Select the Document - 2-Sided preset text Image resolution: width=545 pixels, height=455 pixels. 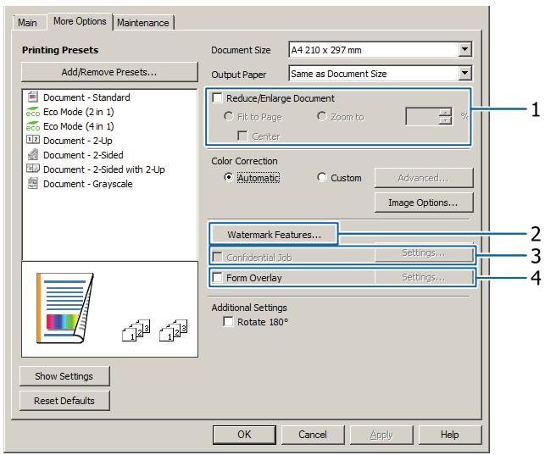click(83, 155)
